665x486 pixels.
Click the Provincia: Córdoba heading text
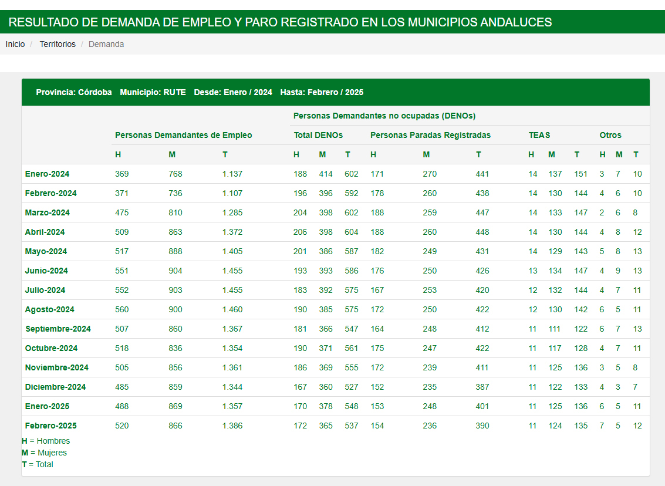click(74, 92)
